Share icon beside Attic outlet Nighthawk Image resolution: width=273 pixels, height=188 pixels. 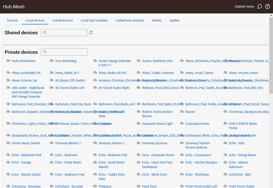pyautogui.click(x=8, y=88)
